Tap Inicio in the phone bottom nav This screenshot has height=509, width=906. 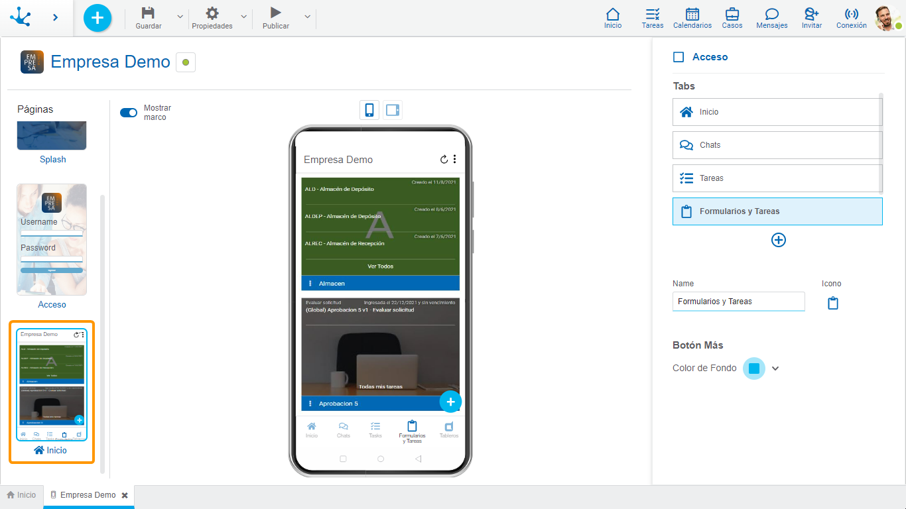point(312,430)
